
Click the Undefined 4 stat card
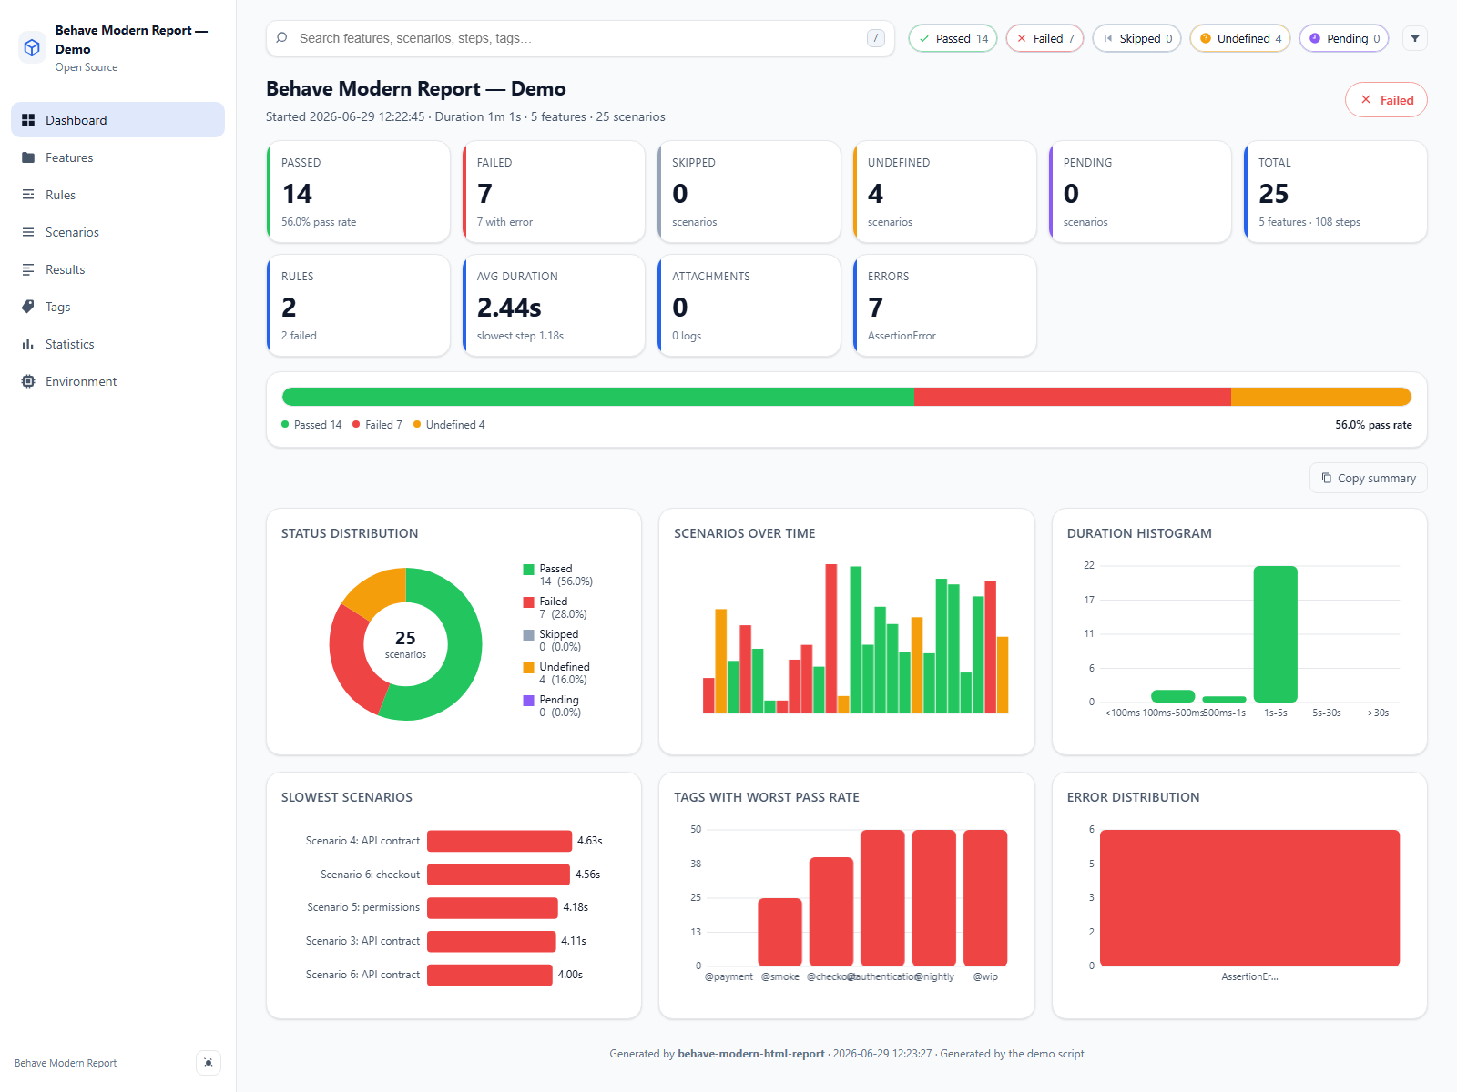click(945, 192)
